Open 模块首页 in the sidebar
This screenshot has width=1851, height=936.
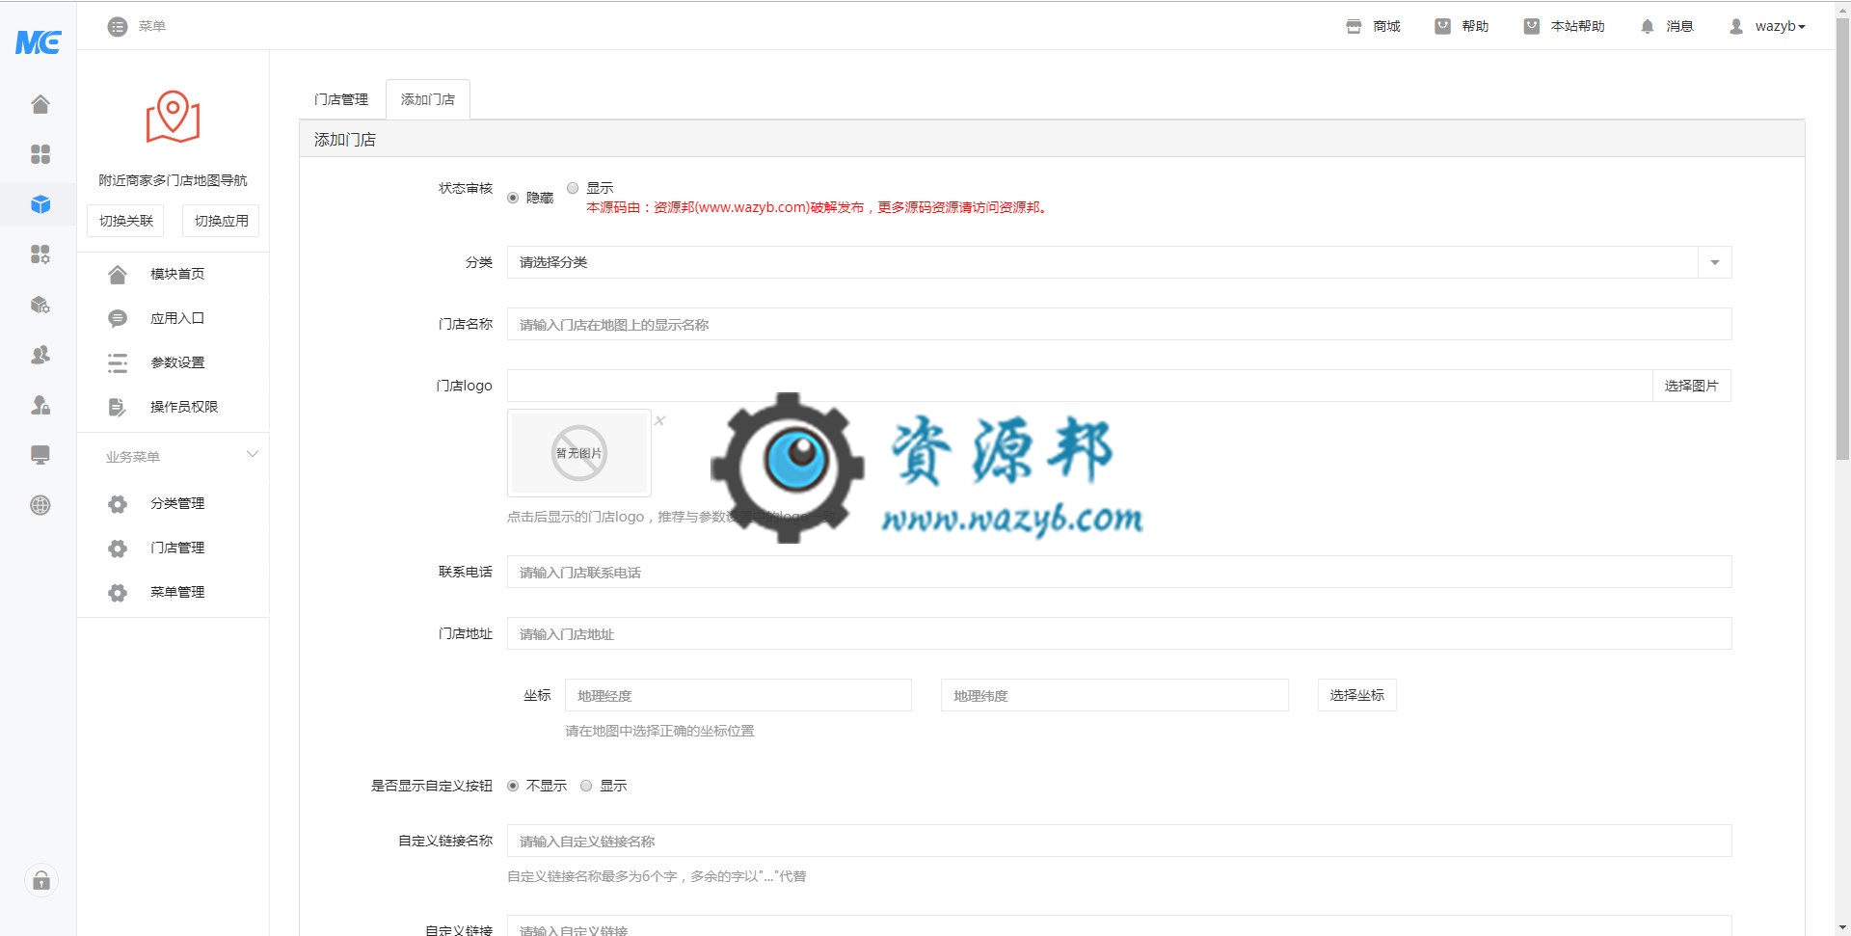click(177, 274)
